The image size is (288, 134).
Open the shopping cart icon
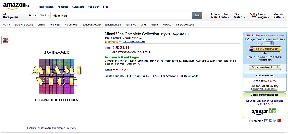[253, 16]
